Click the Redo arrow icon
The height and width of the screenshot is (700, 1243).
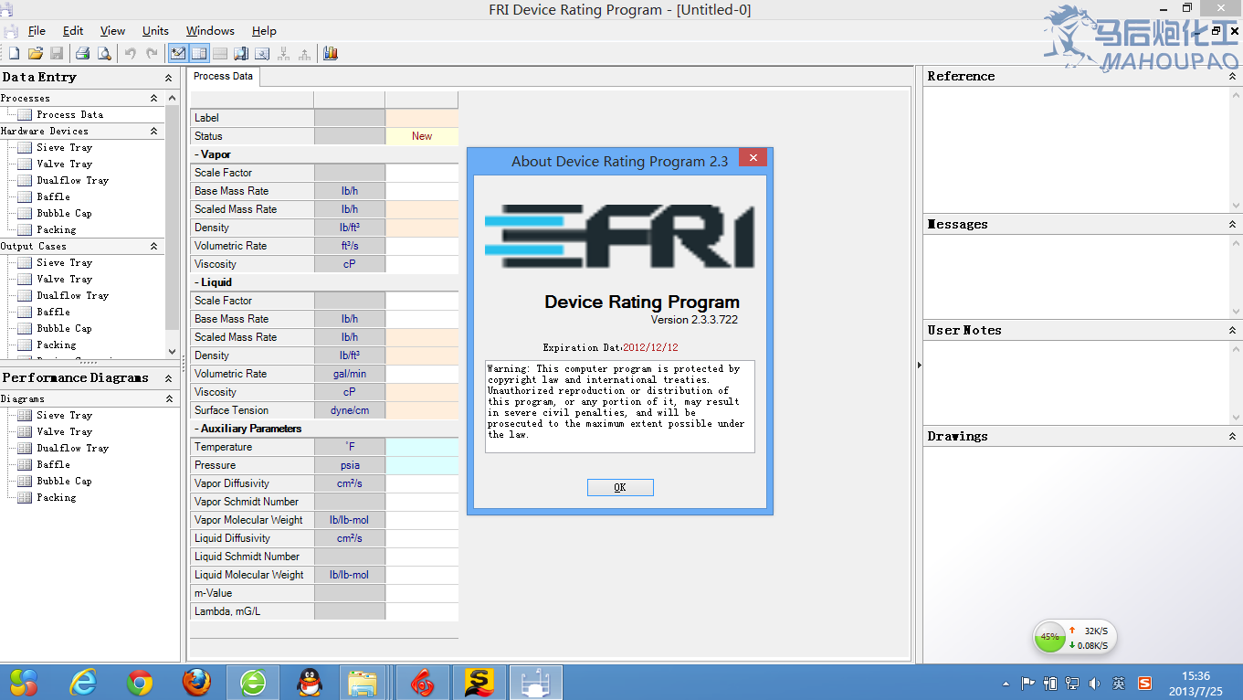pos(152,54)
